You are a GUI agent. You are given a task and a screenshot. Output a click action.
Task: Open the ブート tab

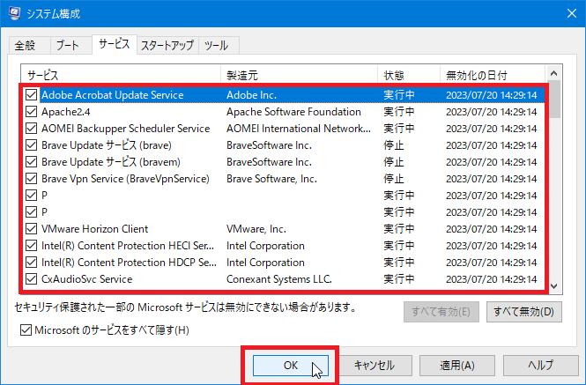67,45
